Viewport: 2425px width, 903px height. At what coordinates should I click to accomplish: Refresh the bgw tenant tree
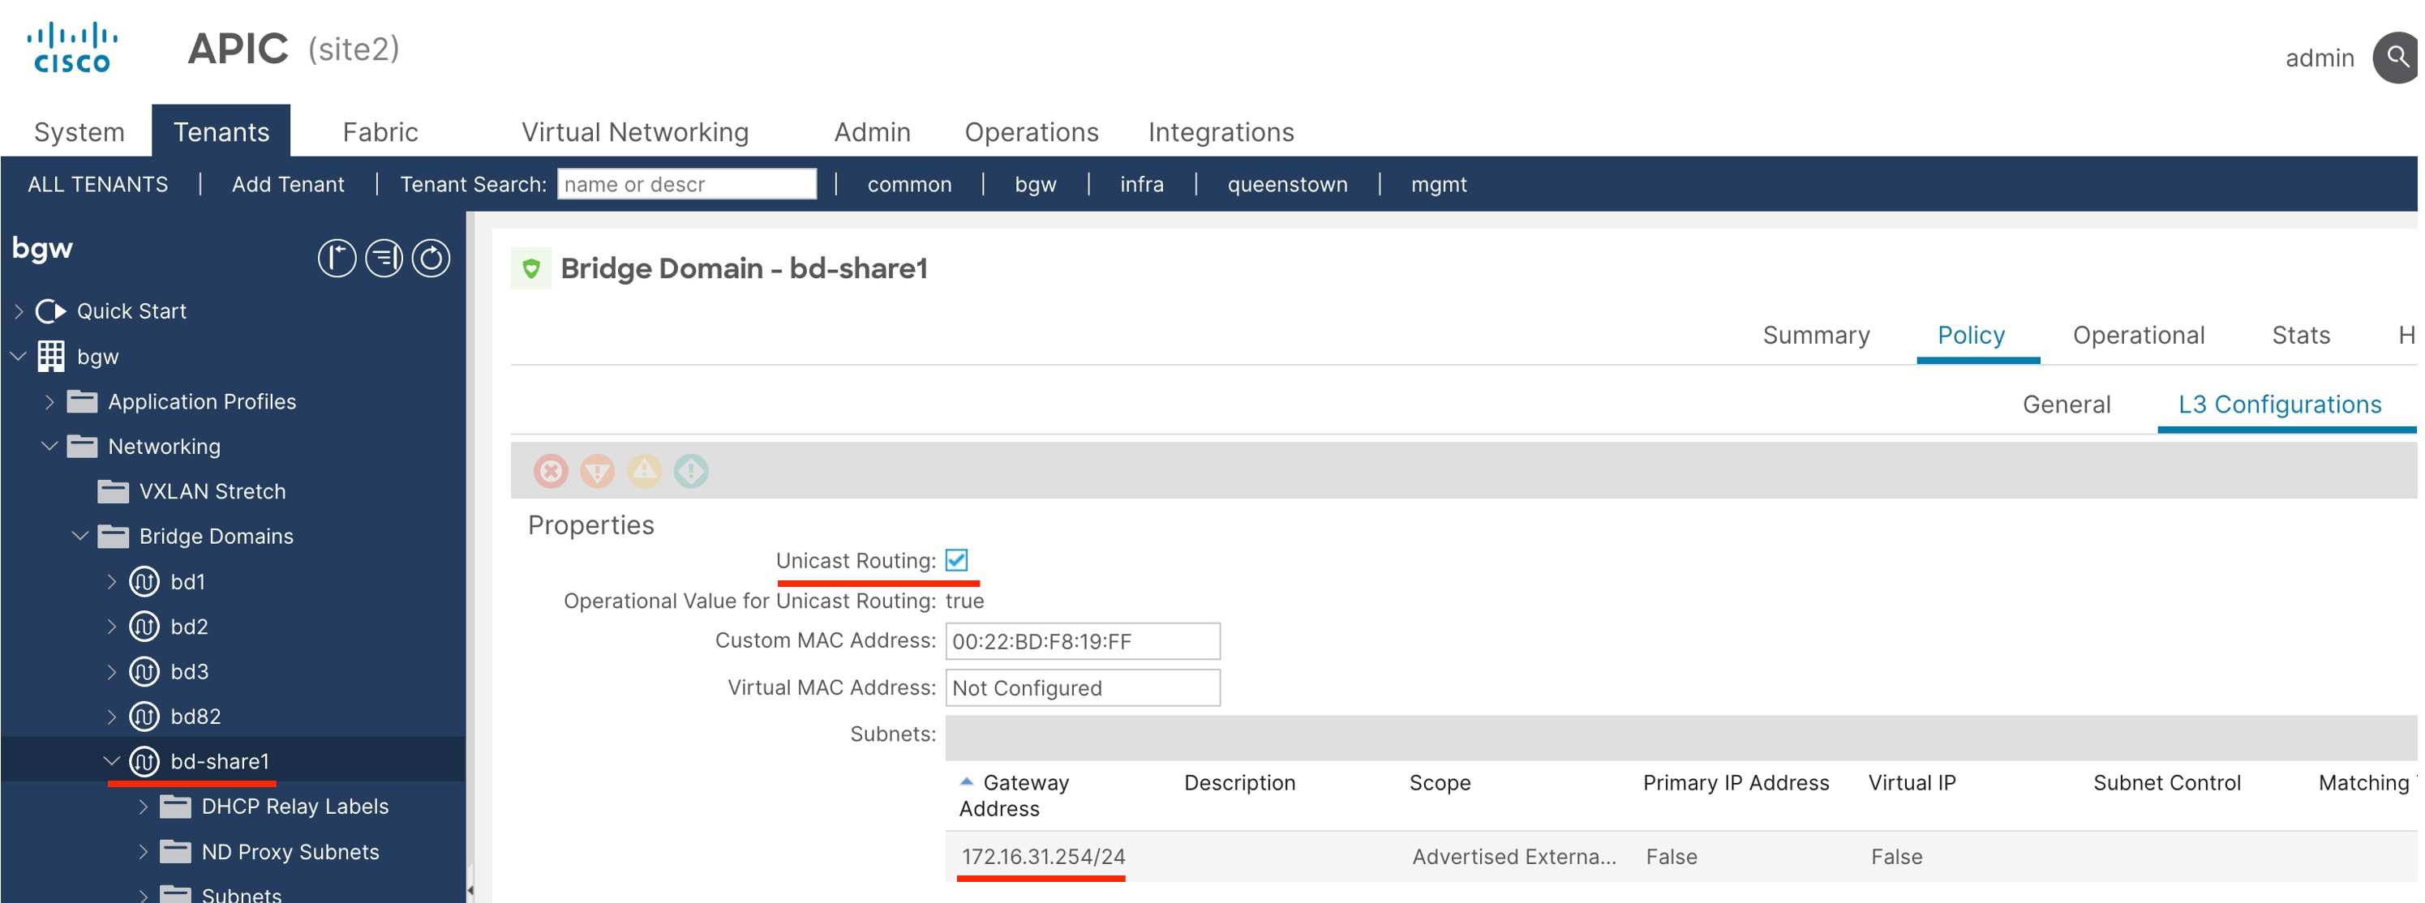point(431,259)
